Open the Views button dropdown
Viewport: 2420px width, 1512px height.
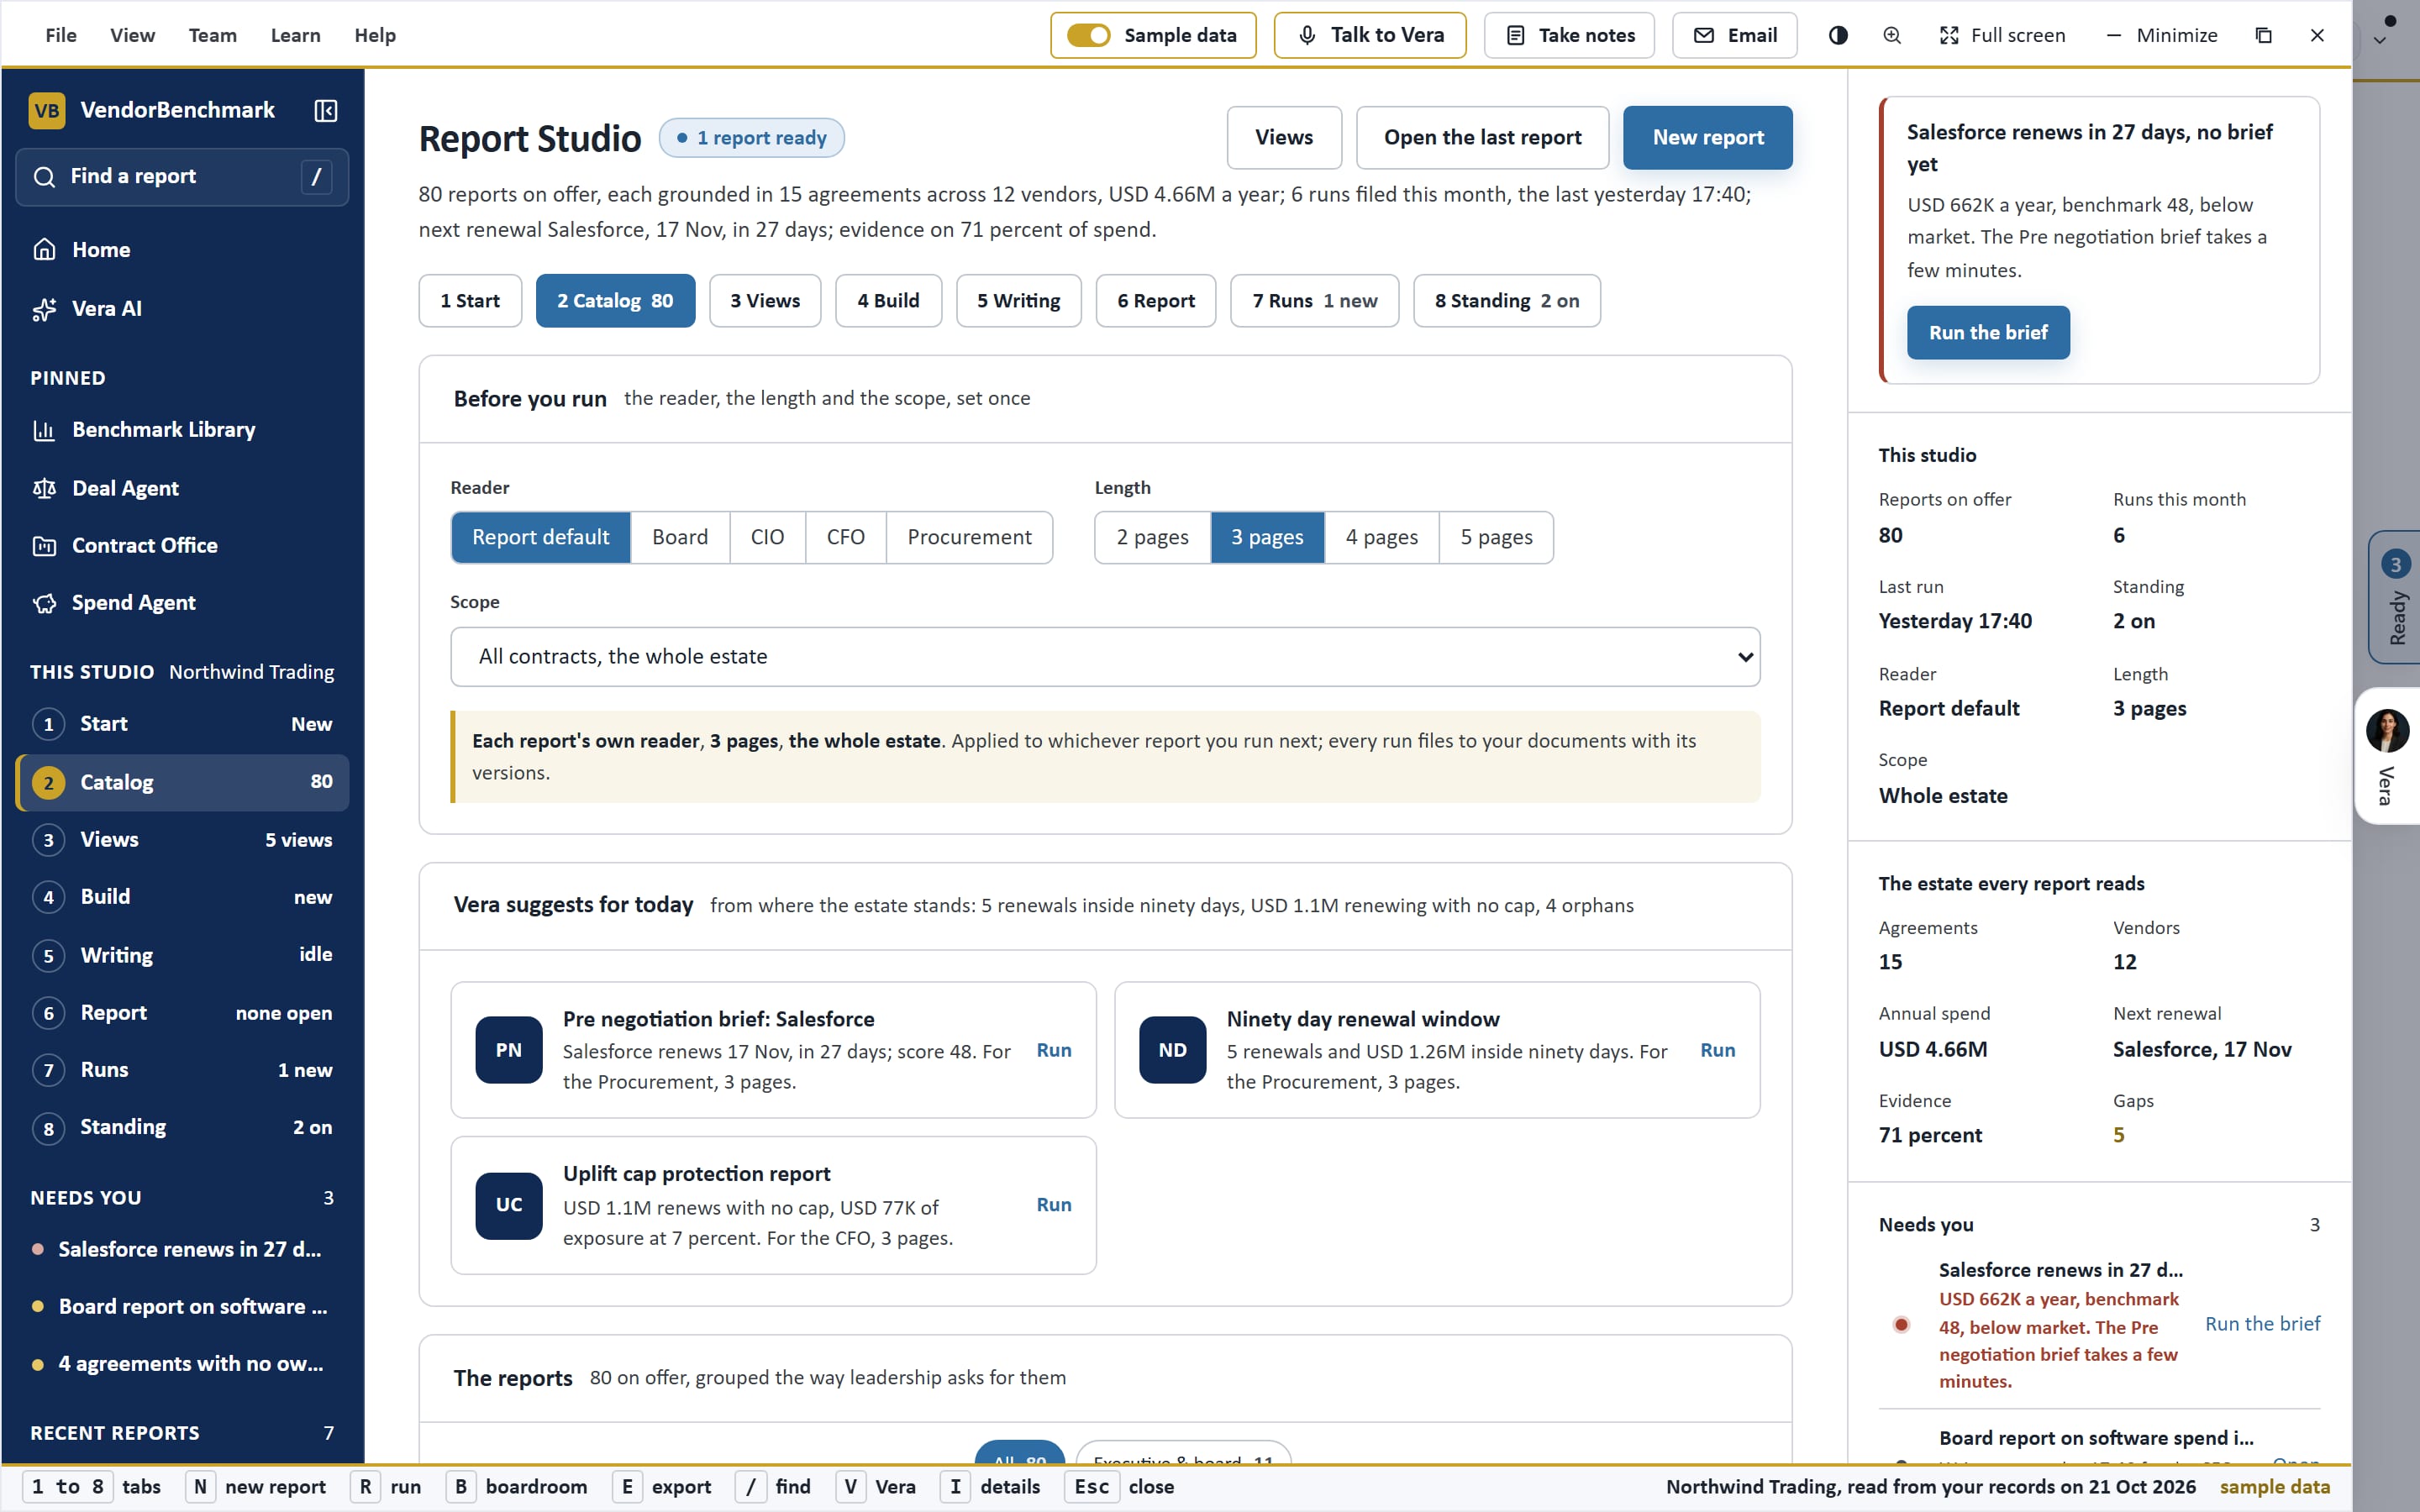click(1284, 138)
